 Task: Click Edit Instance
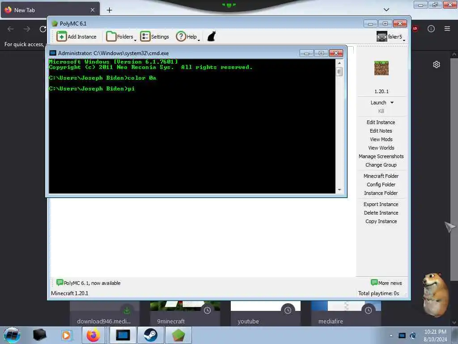381,122
